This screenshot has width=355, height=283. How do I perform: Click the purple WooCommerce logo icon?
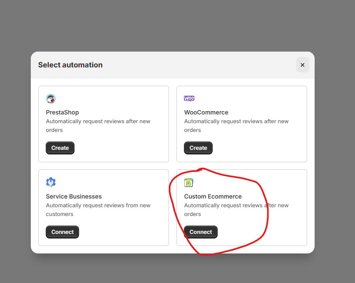[189, 99]
